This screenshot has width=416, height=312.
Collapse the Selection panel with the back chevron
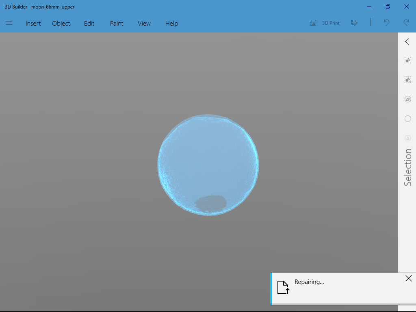[x=407, y=41]
